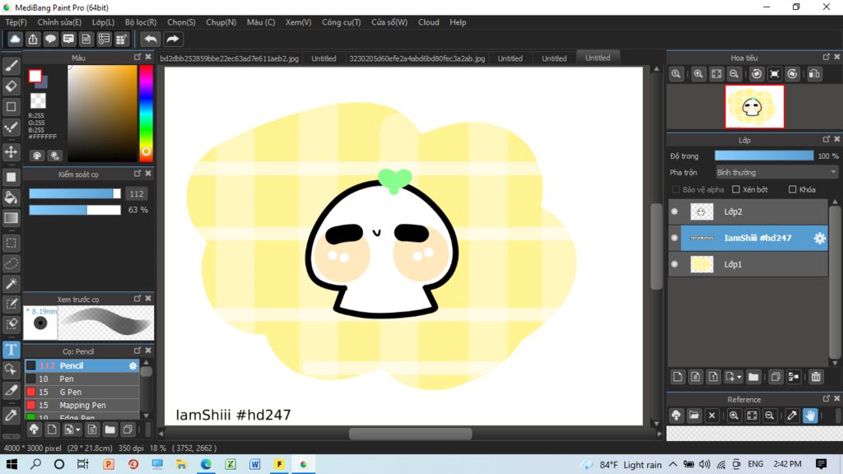Open Word from the taskbar
The width and height of the screenshot is (843, 474).
tap(254, 464)
